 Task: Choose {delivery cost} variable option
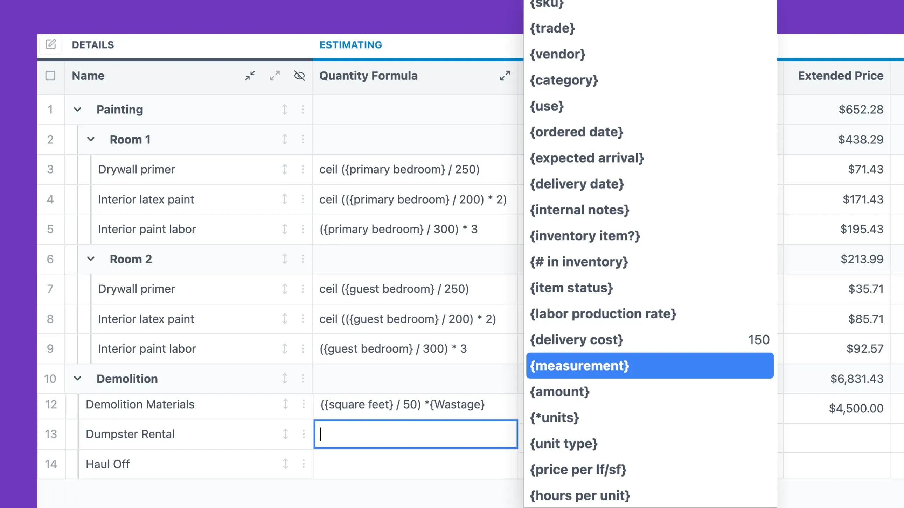(649, 340)
